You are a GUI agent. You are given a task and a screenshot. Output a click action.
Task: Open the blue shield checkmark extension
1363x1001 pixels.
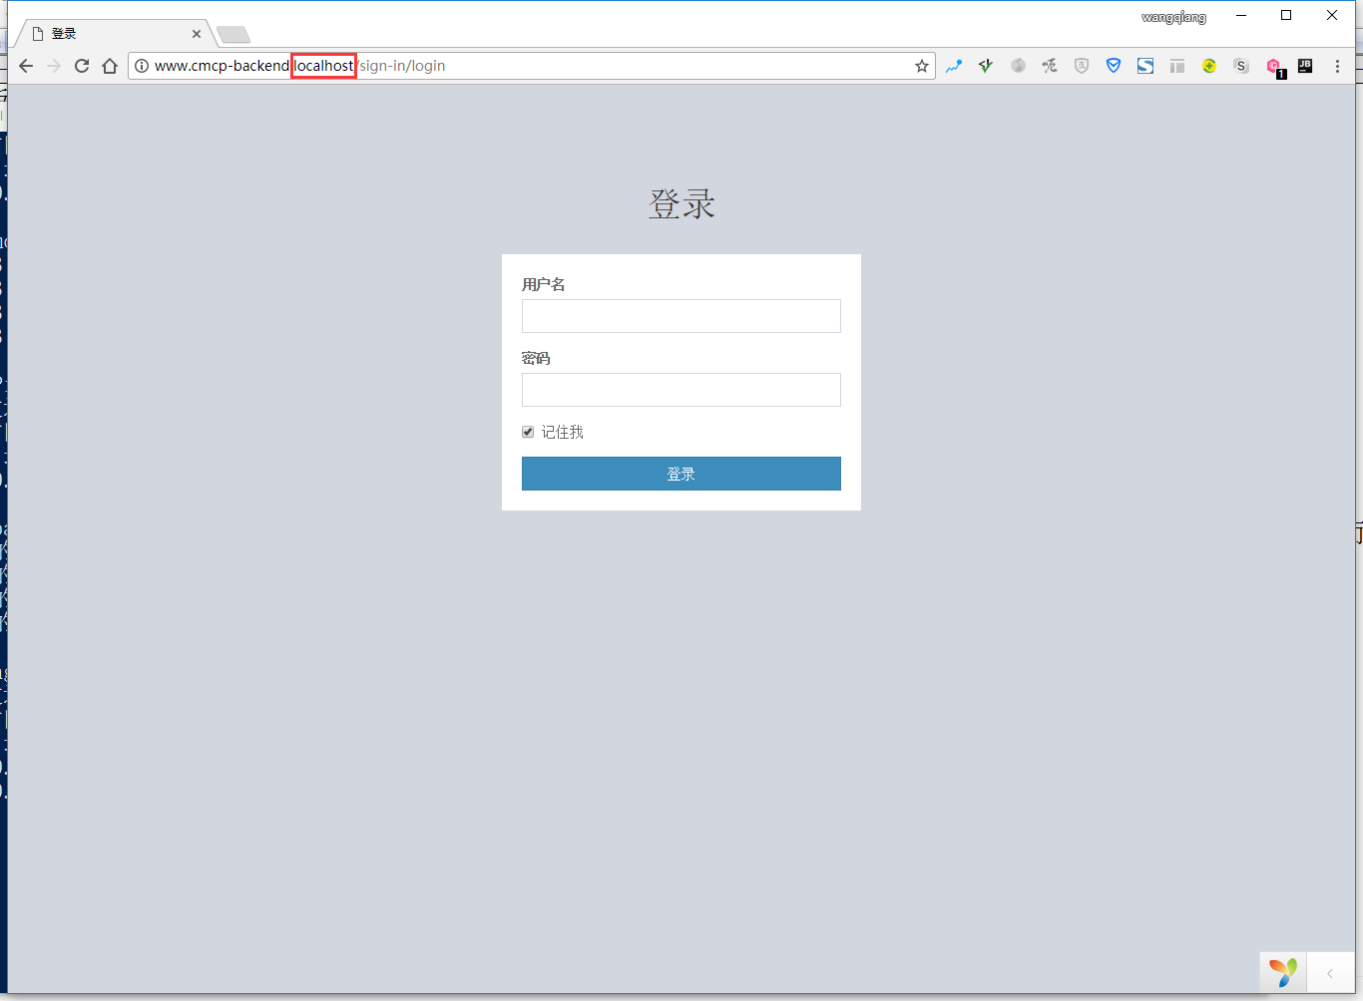pos(1114,66)
